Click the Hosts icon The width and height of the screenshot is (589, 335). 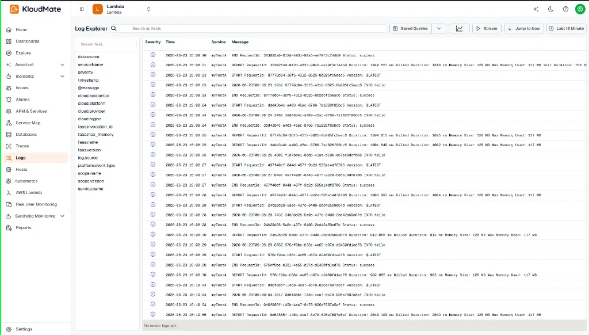9,170
